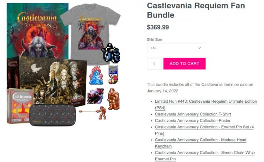
Task: Open the Medusa Head Keychain link
Action: (201, 143)
